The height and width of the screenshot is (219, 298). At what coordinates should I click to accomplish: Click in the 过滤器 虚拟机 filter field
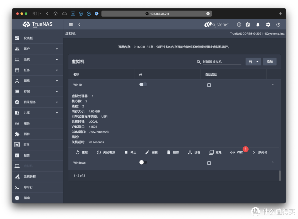click(x=222, y=62)
